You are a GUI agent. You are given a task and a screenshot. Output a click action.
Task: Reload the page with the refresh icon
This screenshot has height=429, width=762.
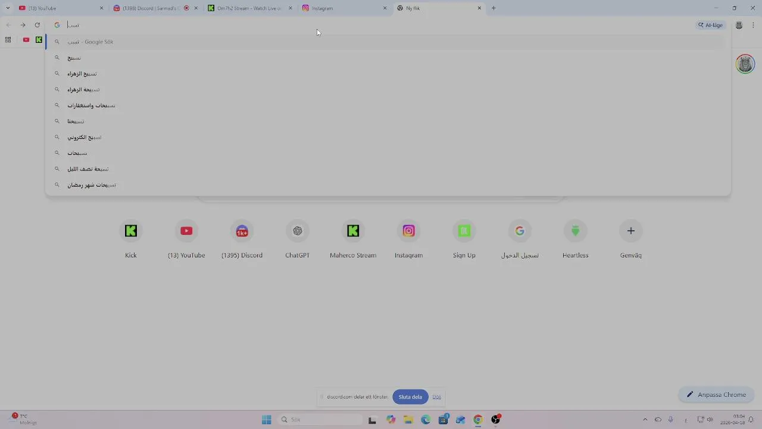[38, 25]
